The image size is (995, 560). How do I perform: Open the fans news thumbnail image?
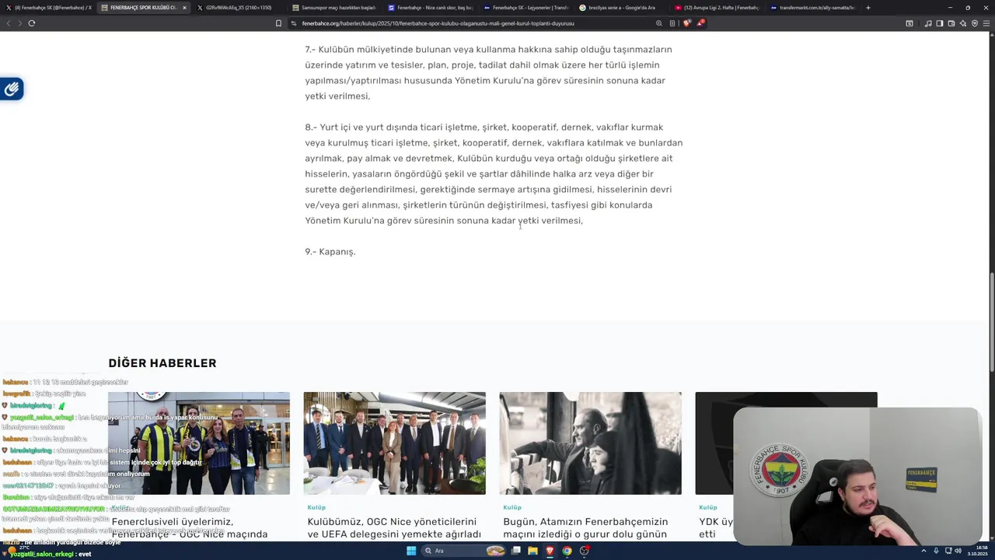[x=199, y=443]
